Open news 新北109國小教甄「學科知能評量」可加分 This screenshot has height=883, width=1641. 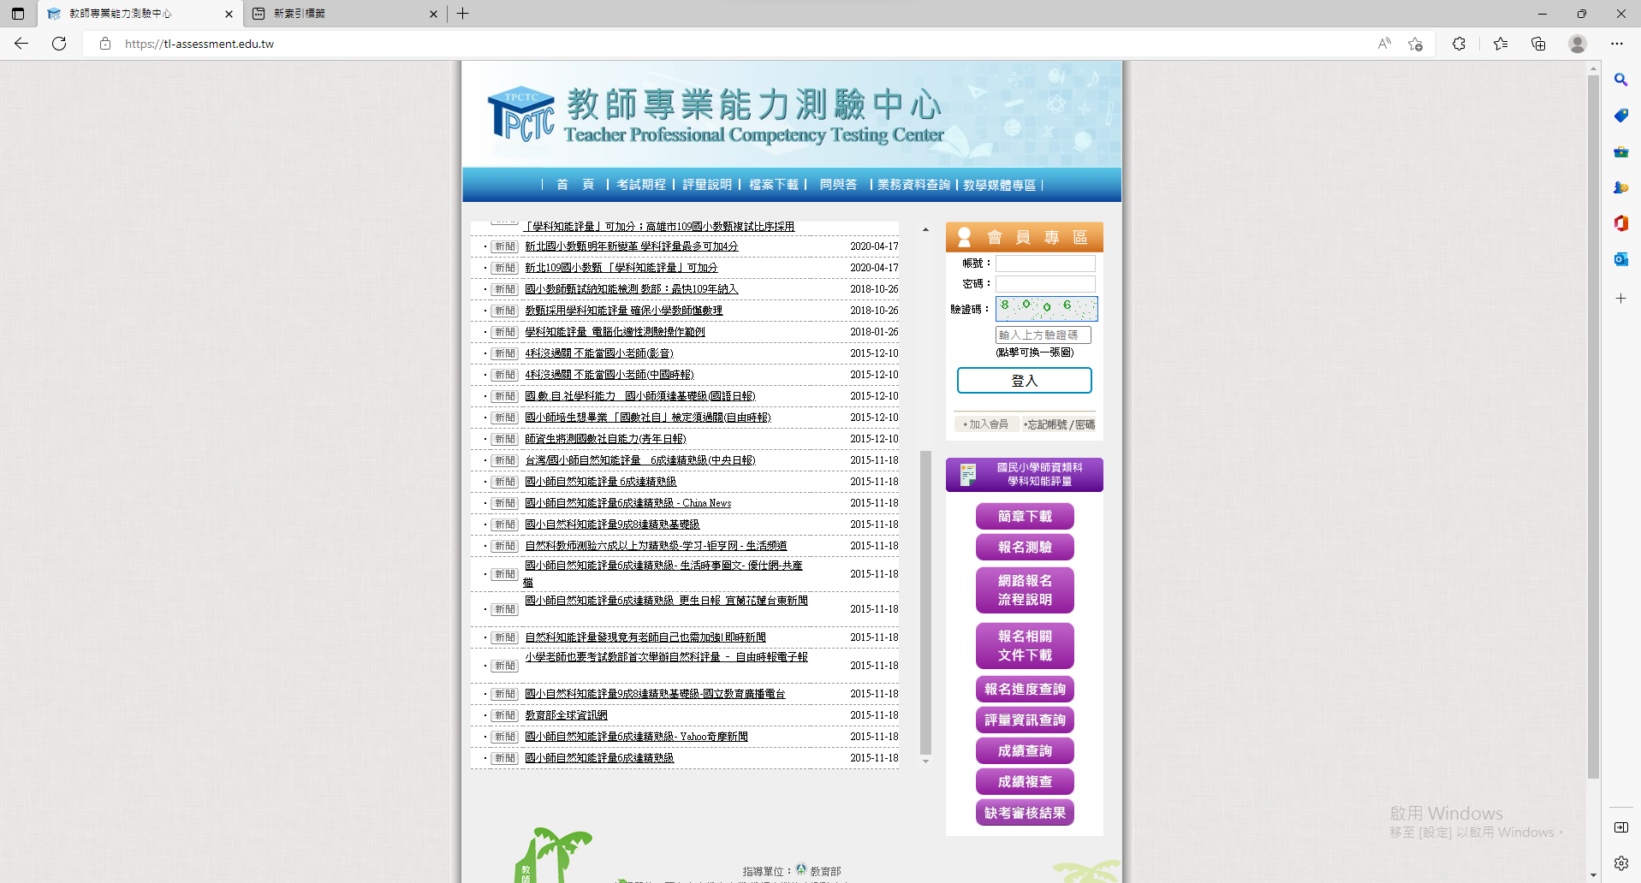(x=621, y=268)
